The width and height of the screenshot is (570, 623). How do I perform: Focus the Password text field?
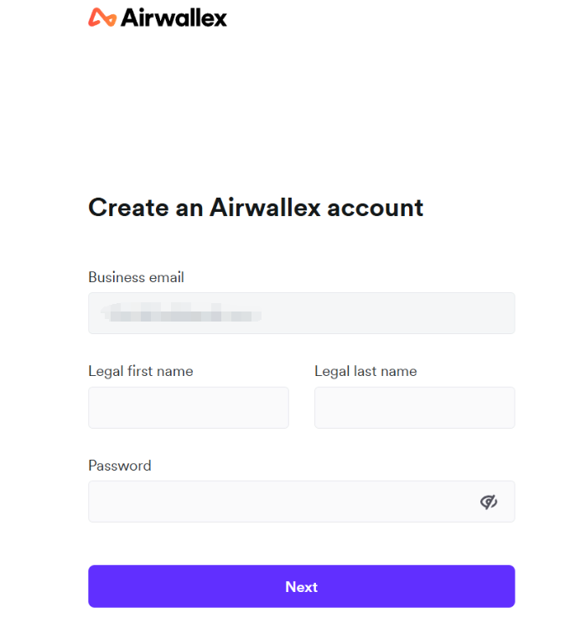(x=277, y=502)
